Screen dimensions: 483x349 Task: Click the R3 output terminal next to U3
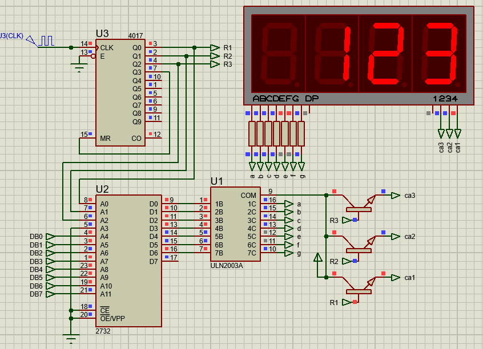(x=215, y=64)
